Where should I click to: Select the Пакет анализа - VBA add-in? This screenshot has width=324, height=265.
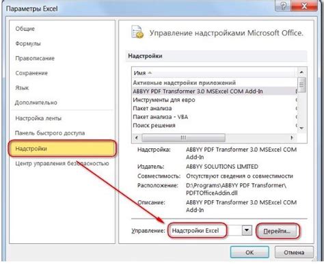coord(215,117)
